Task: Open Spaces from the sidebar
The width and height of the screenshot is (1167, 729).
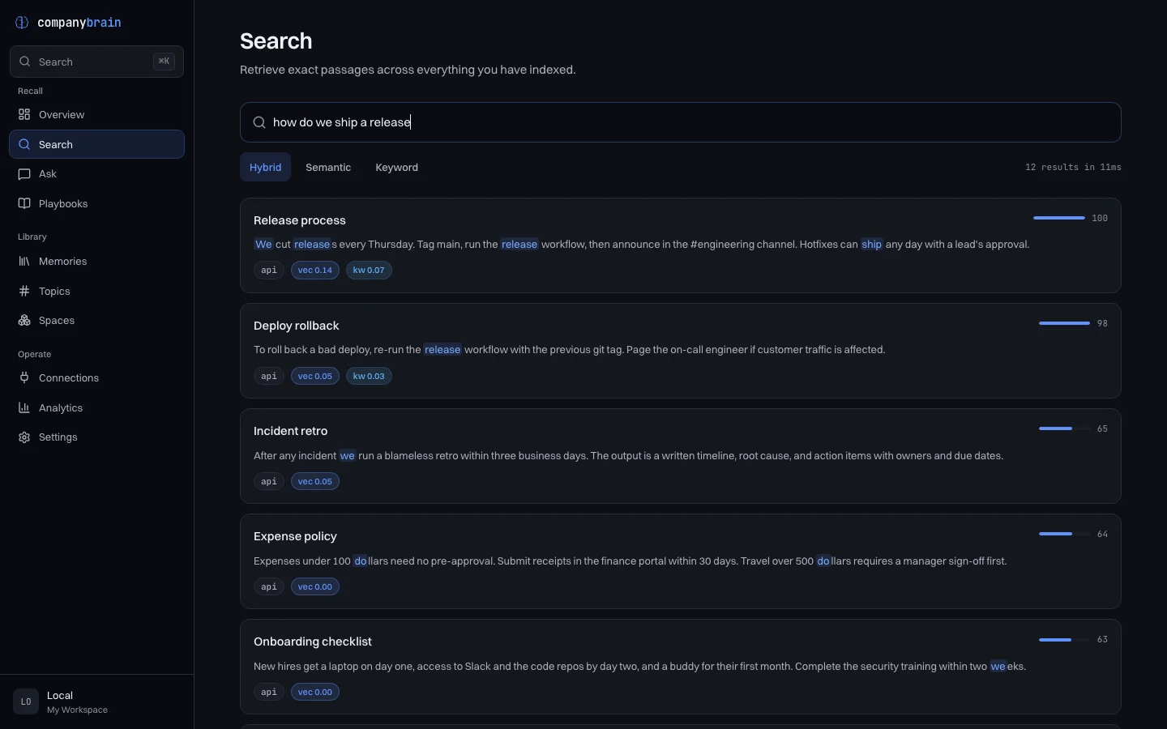Action: tap(96, 321)
